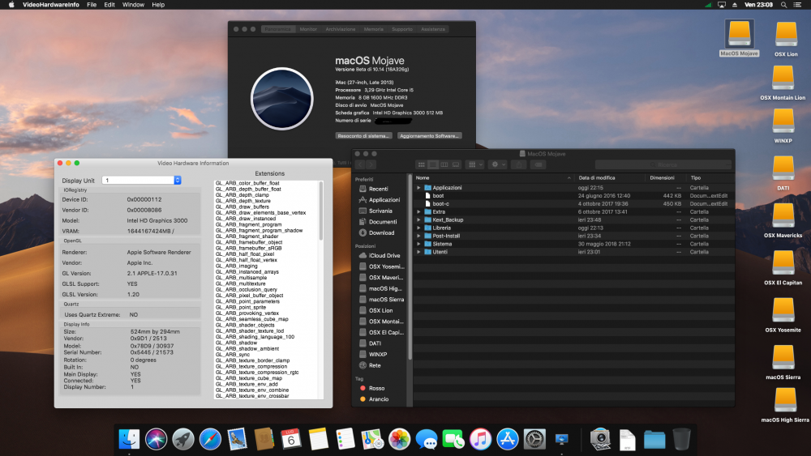Expand the Post-Install folder
Image resolution: width=811 pixels, height=456 pixels.
click(x=418, y=236)
